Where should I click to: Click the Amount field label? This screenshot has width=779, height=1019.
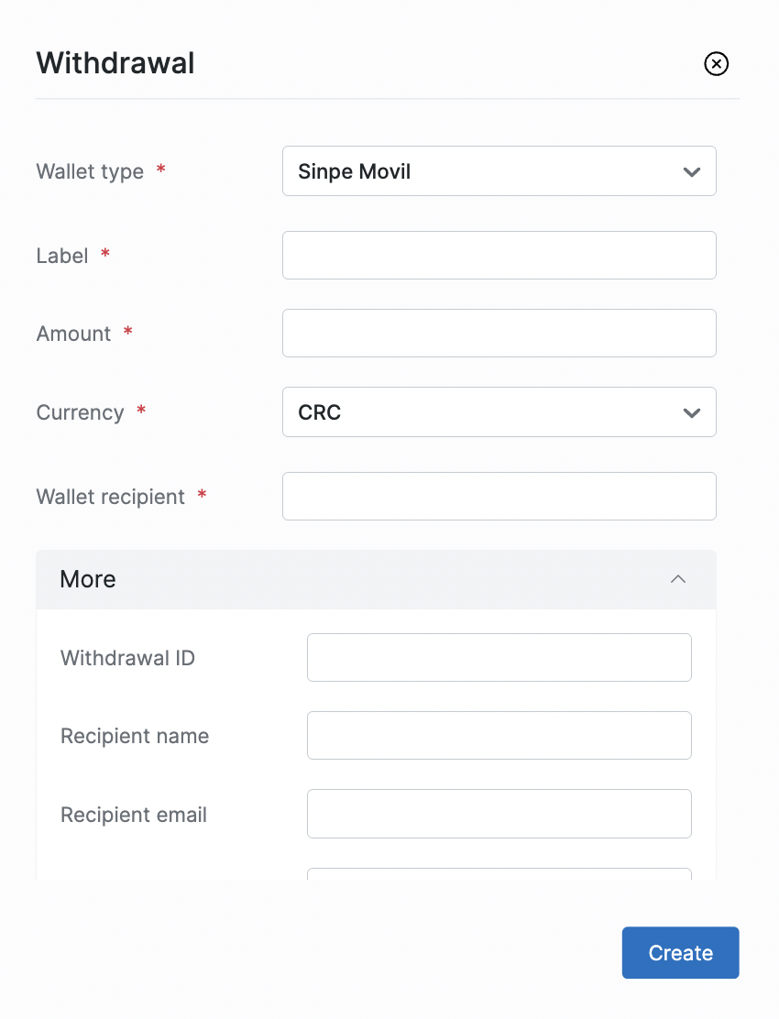pyautogui.click(x=73, y=334)
